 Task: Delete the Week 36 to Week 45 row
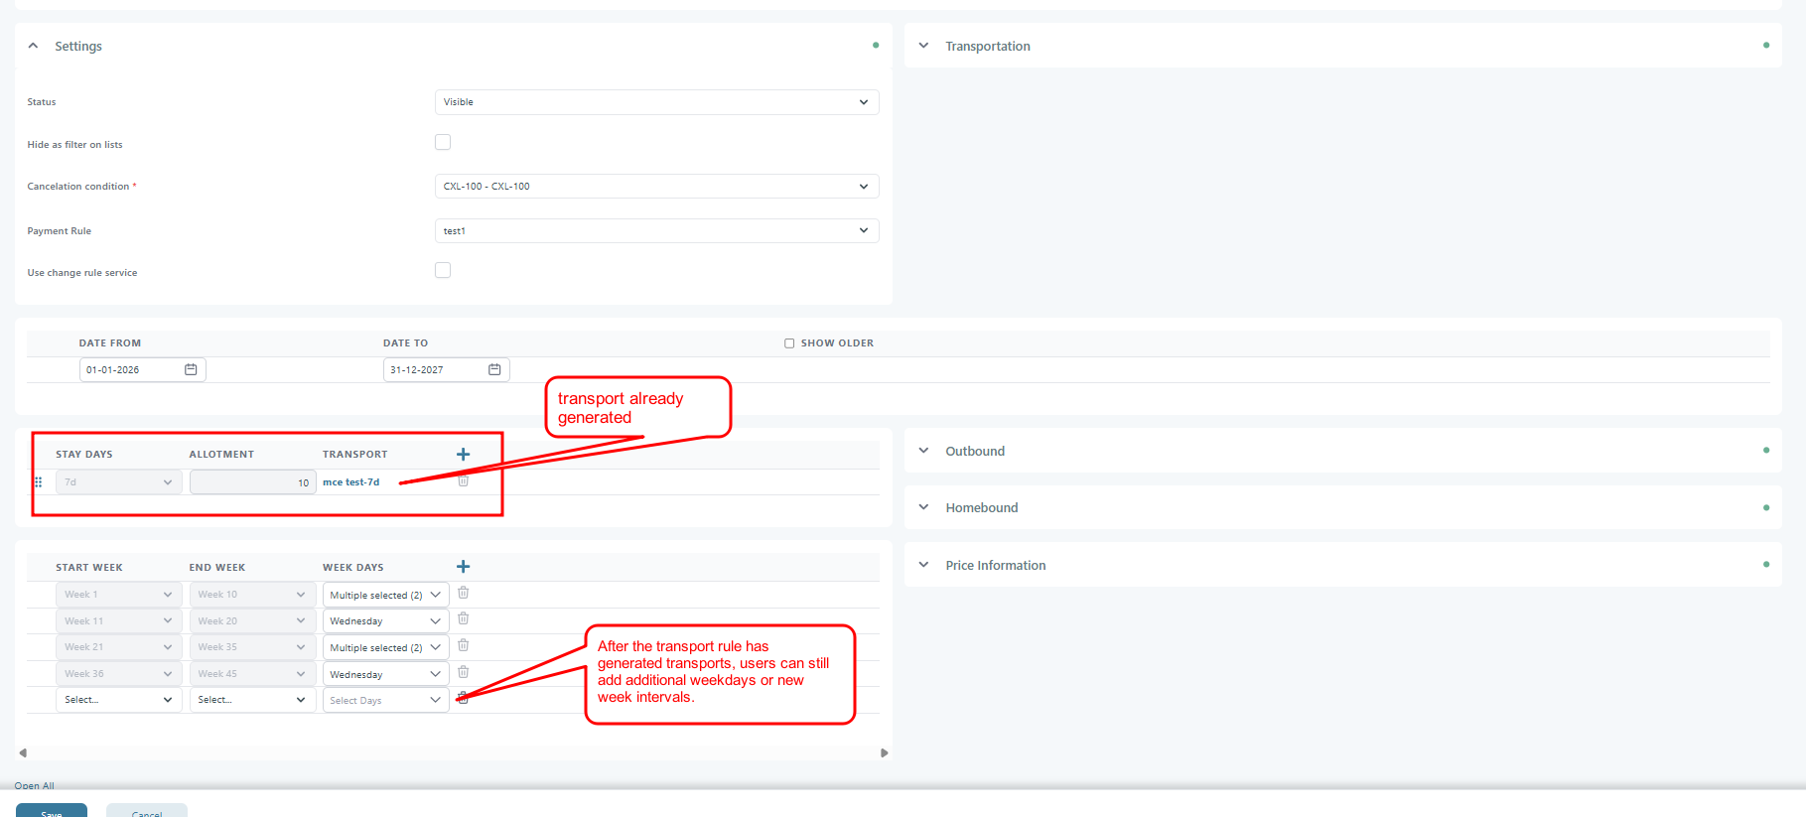[463, 673]
